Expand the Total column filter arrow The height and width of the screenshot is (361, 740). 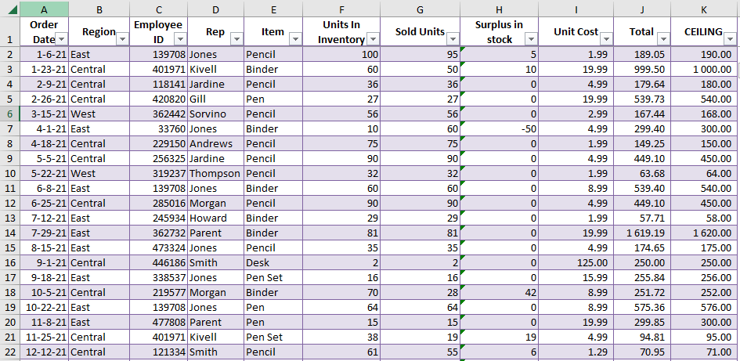pyautogui.click(x=663, y=39)
